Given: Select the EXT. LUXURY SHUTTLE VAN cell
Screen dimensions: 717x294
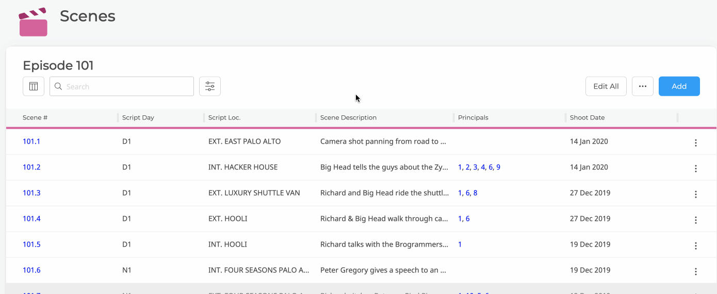Looking at the screenshot, I should click(254, 193).
